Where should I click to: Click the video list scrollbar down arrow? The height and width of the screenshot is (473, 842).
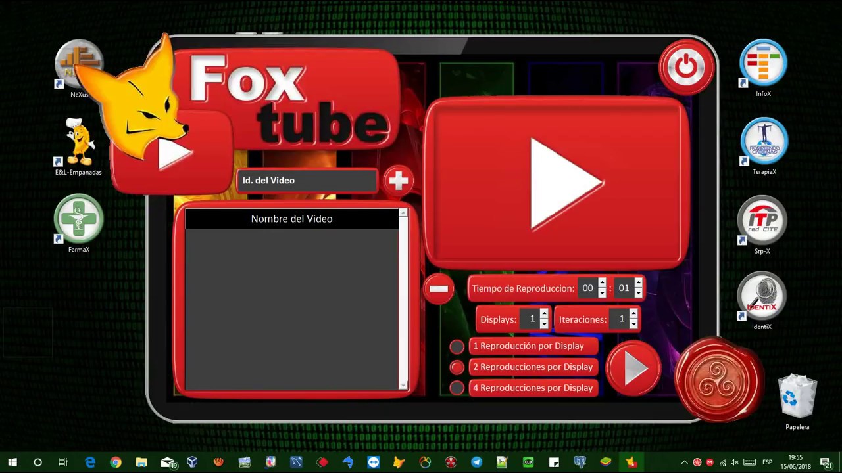(x=403, y=386)
